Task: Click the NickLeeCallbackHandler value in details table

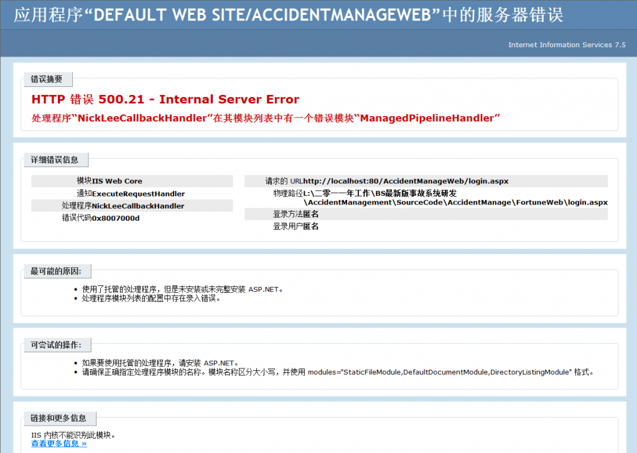Action: (138, 206)
